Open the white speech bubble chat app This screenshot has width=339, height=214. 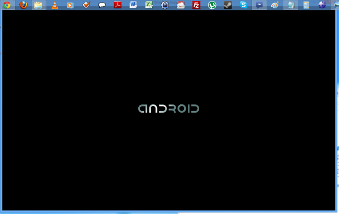pos(102,5)
